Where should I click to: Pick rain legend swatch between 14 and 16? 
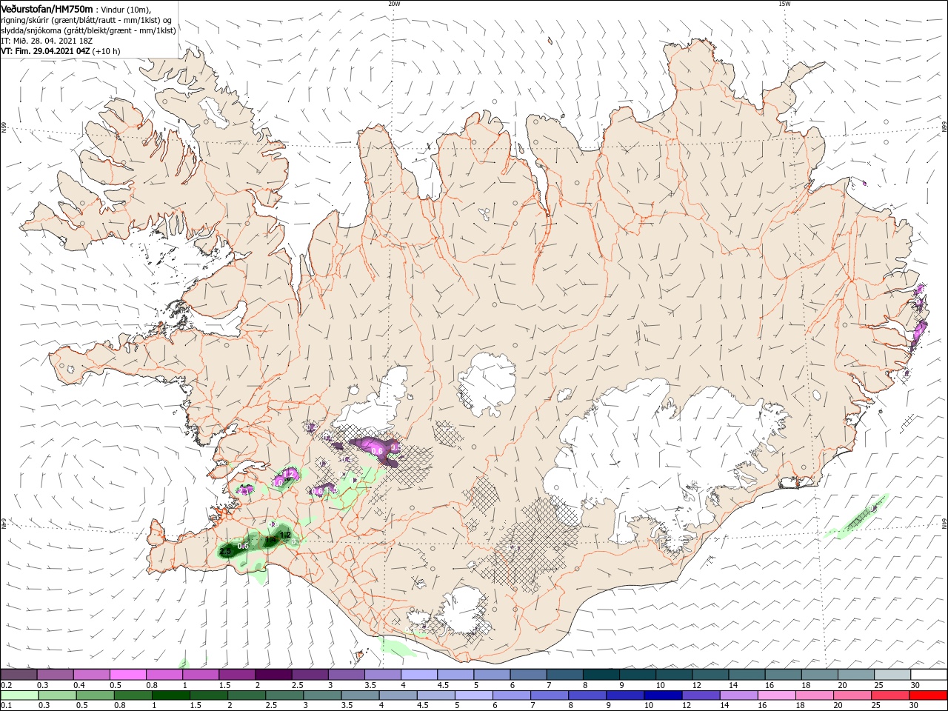pyautogui.click(x=739, y=695)
